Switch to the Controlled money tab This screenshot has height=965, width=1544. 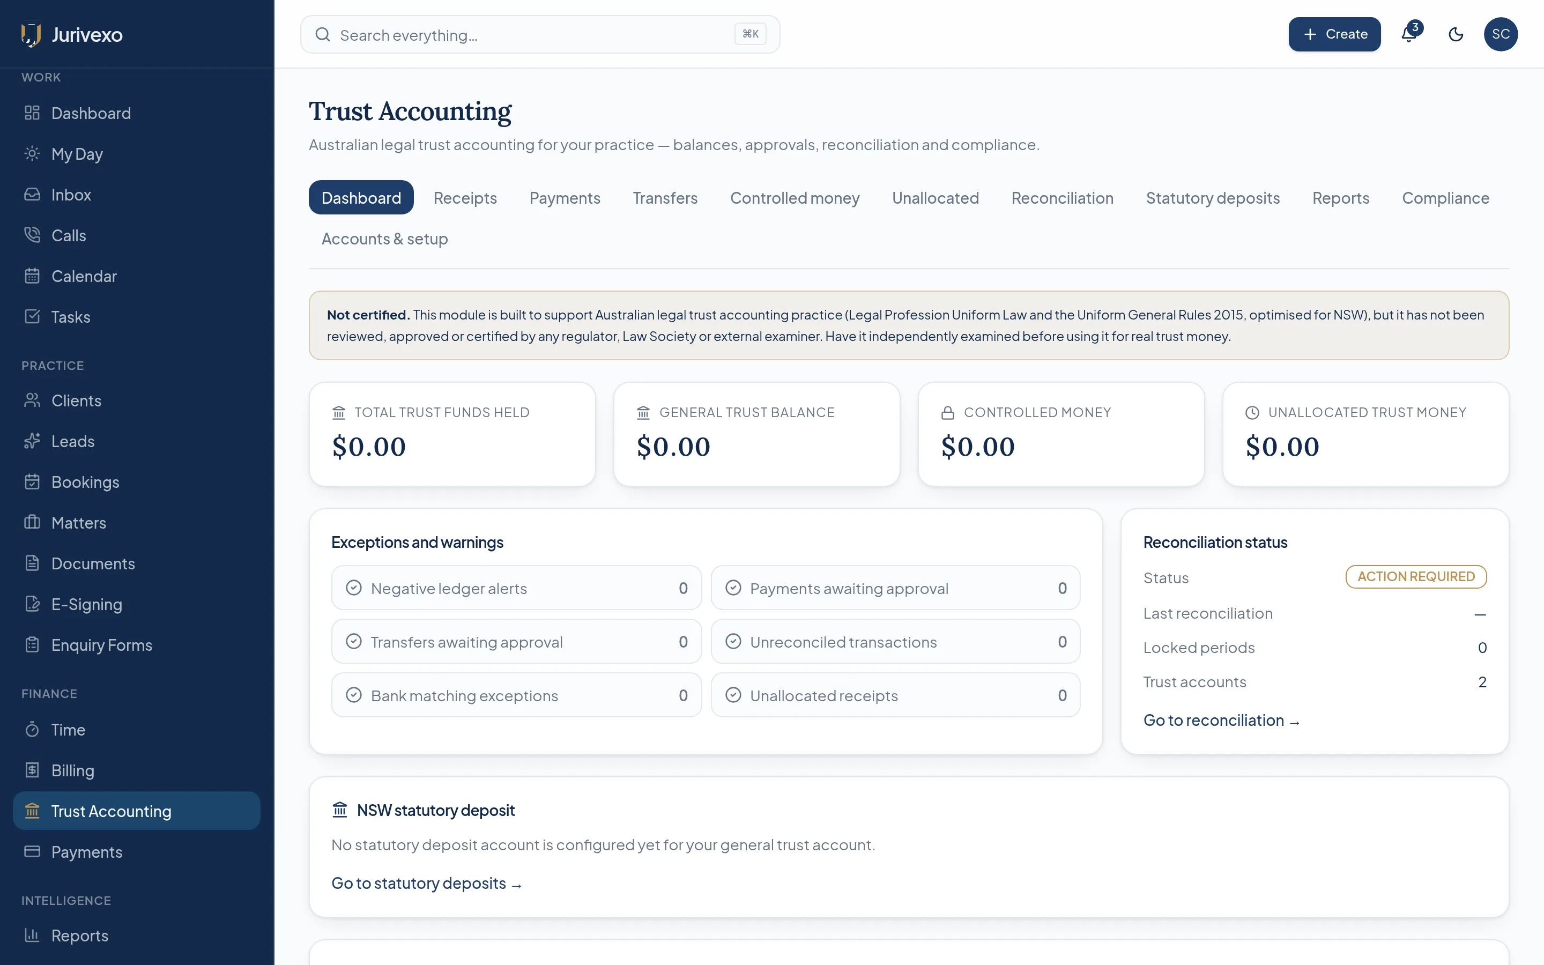coord(795,198)
